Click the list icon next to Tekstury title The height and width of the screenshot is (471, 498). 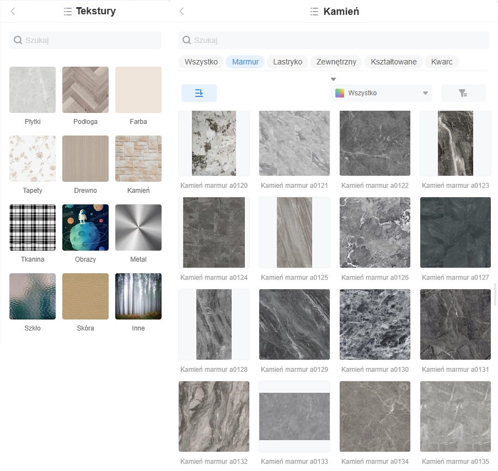coord(68,11)
